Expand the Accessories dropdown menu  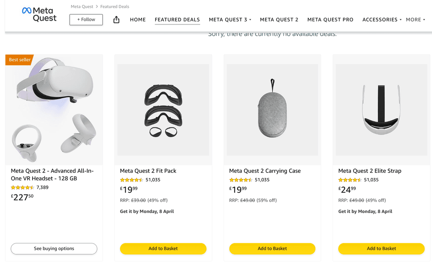382,20
